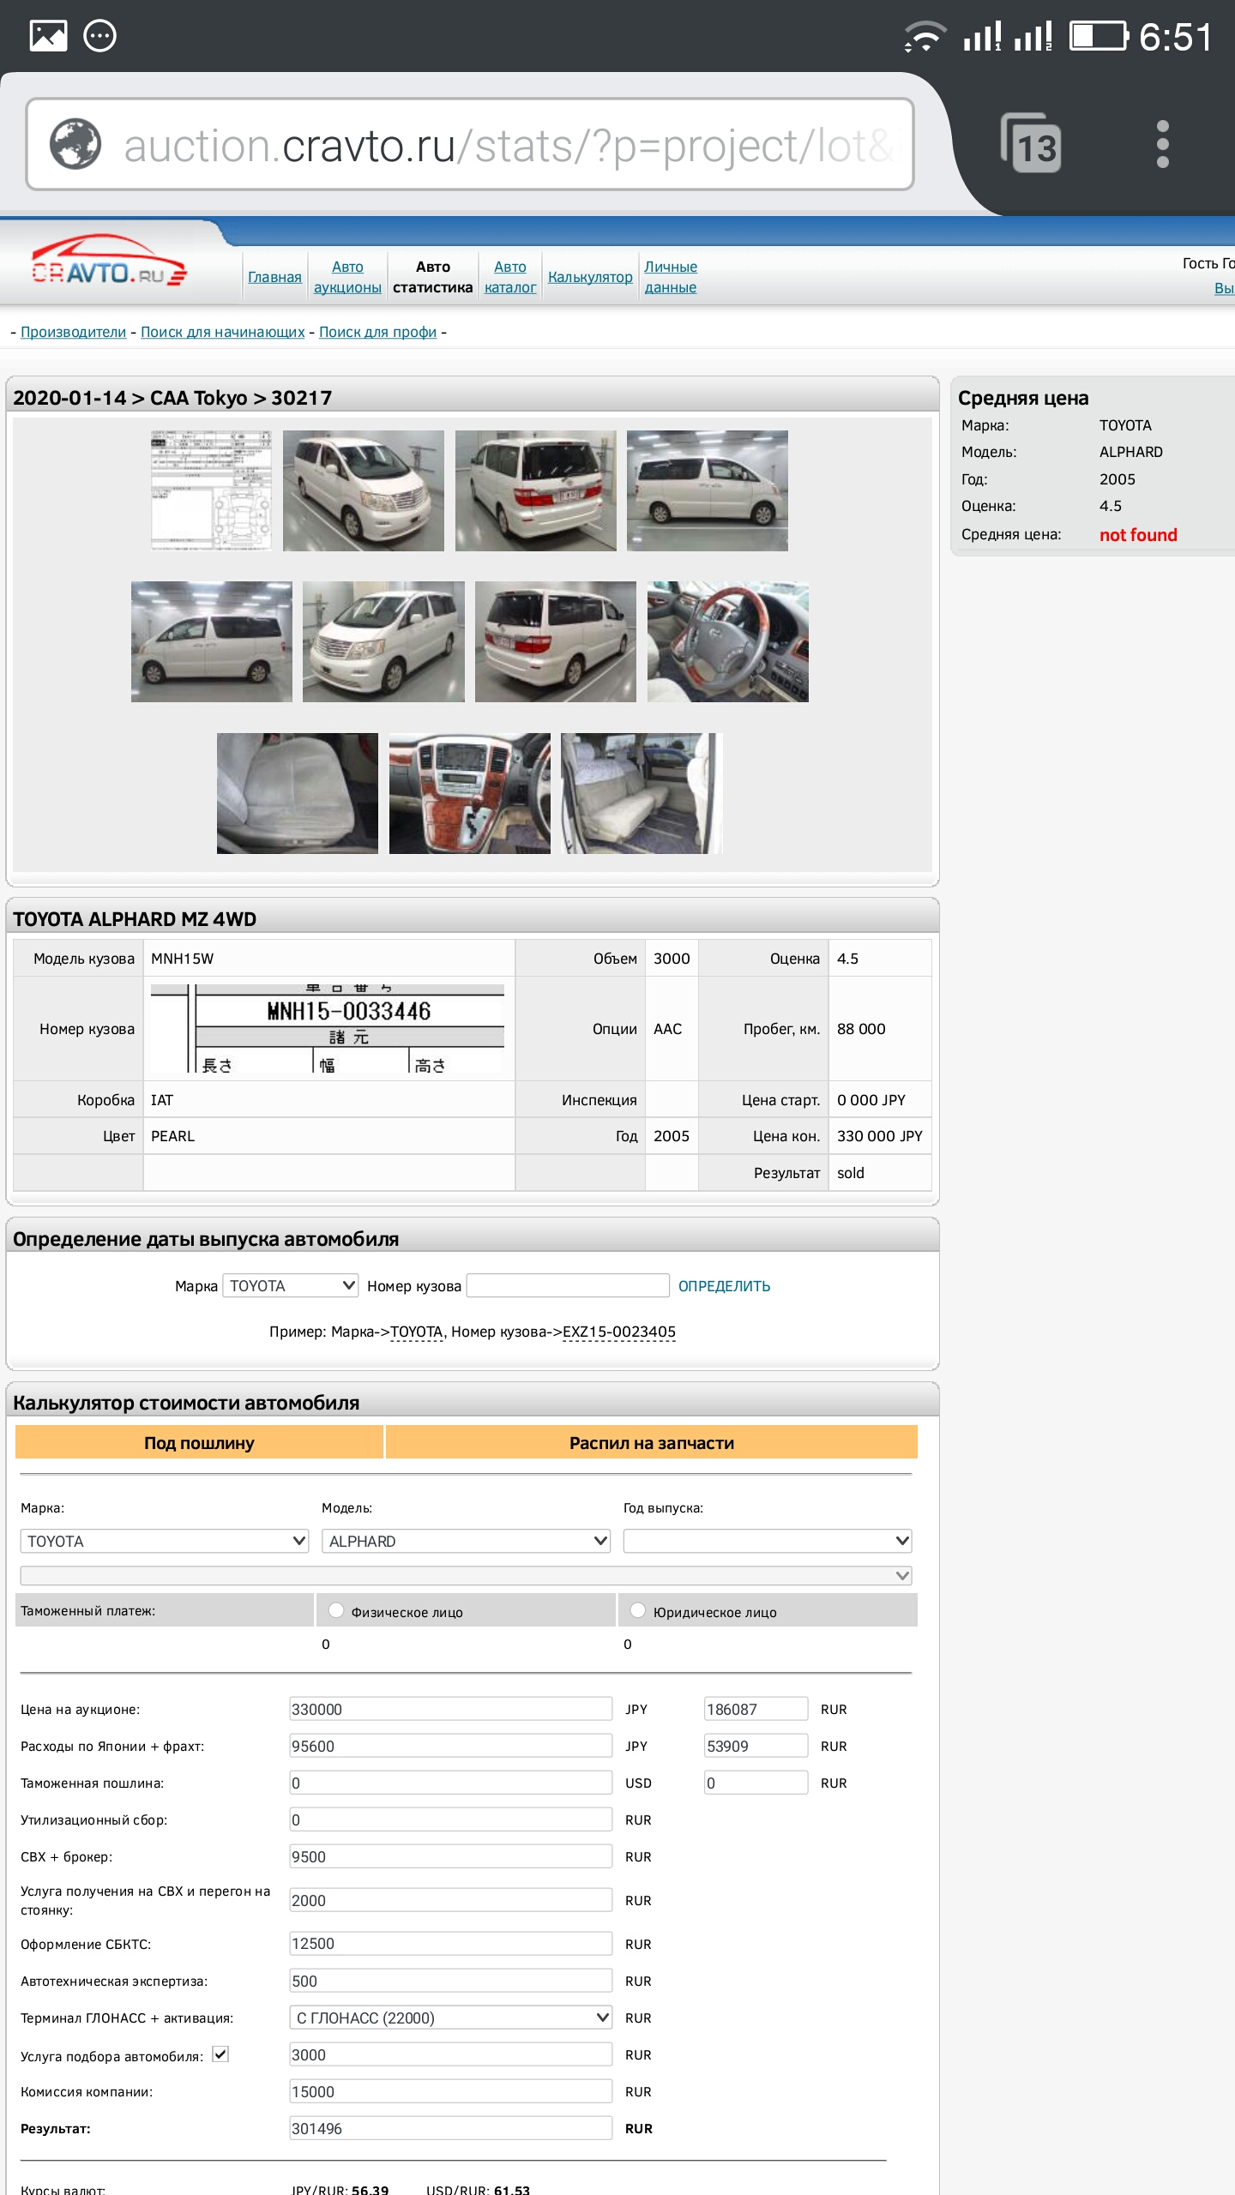Viewport: 1235px width, 2195px height.
Task: Click the Расходы по Японии + фрахт field
Action: pyautogui.click(x=451, y=1746)
